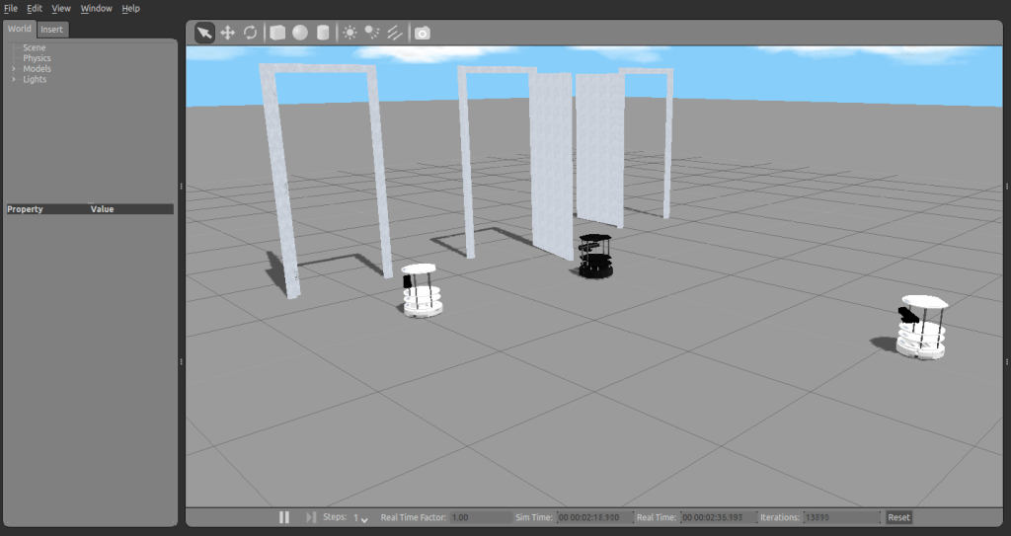Select Physics in the World tree
1011x536 pixels.
click(37, 58)
